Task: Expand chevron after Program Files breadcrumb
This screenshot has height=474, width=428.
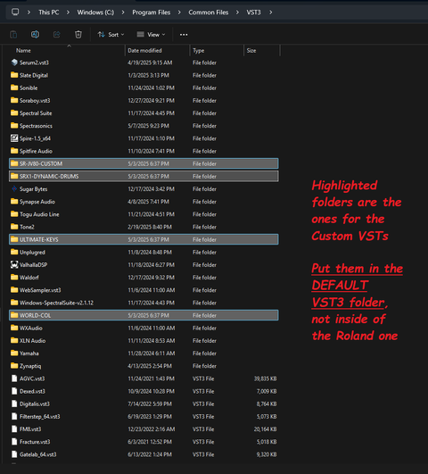Action: (x=179, y=12)
